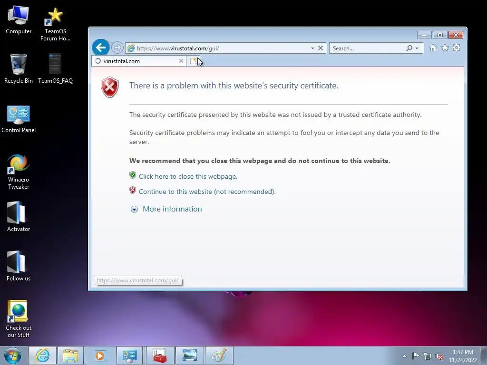Image resolution: width=487 pixels, height=365 pixels.
Task: Click the magnifying glass search icon
Action: click(x=409, y=48)
